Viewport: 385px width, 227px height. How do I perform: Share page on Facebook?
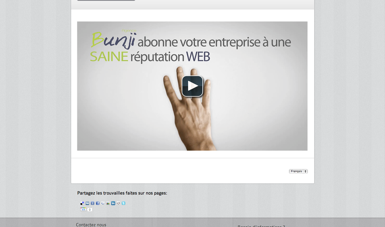(98, 203)
